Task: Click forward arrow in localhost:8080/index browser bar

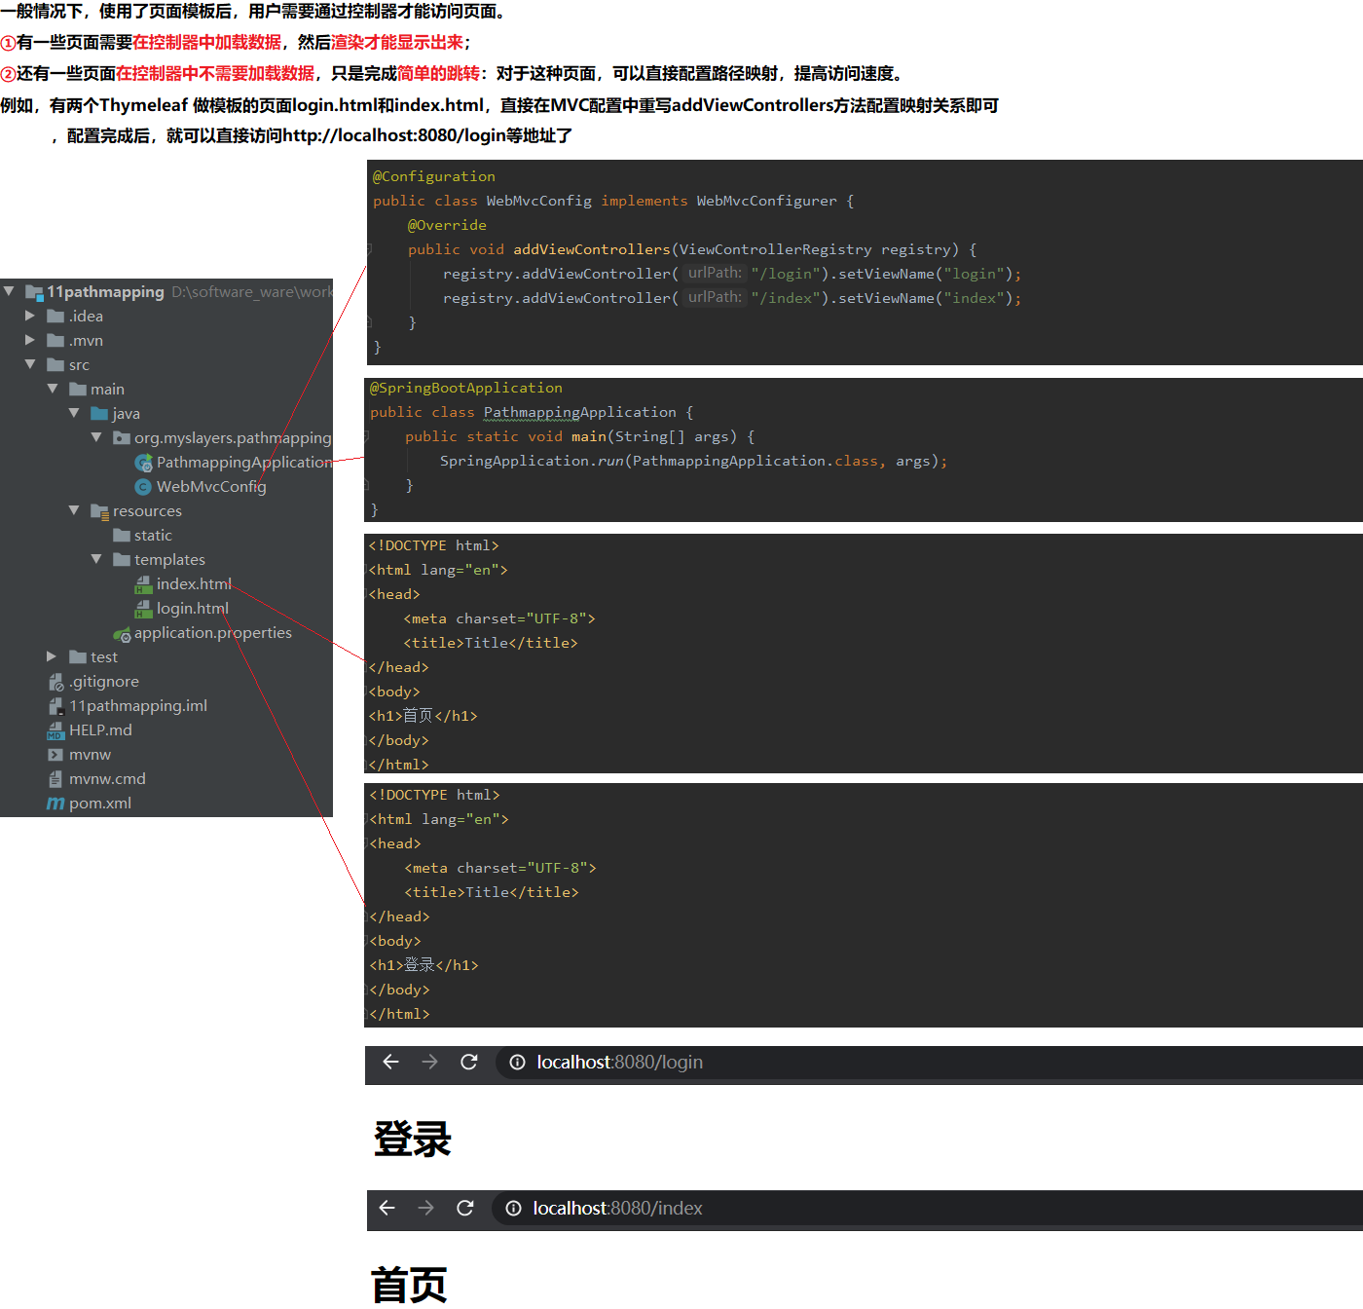Action: [425, 1208]
